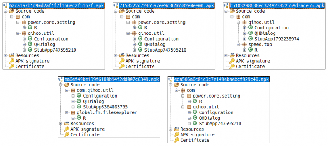Select qihoo.util package in b5103298 tree
328x146 pixels.
(261, 22)
